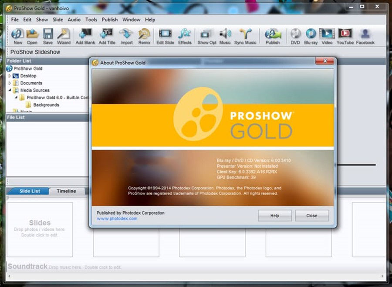Click the Add Title icon
The height and width of the screenshot is (287, 392).
pyautogui.click(x=107, y=35)
